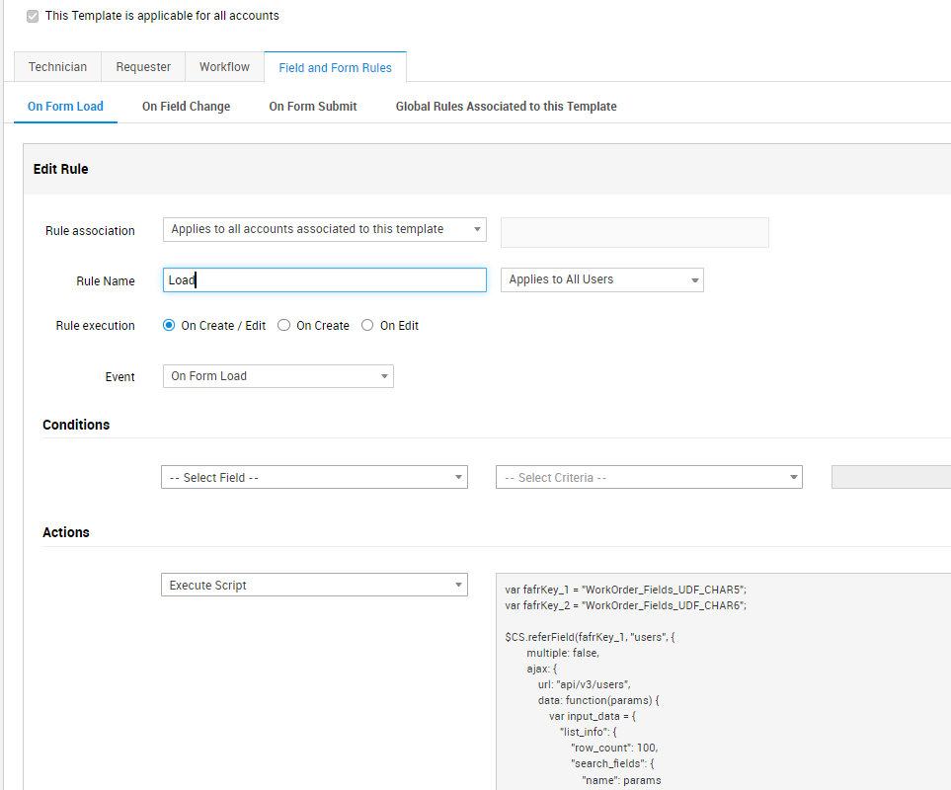Open the Execute Script action dropdown
Viewport: 951px width, 790px height.
click(314, 586)
